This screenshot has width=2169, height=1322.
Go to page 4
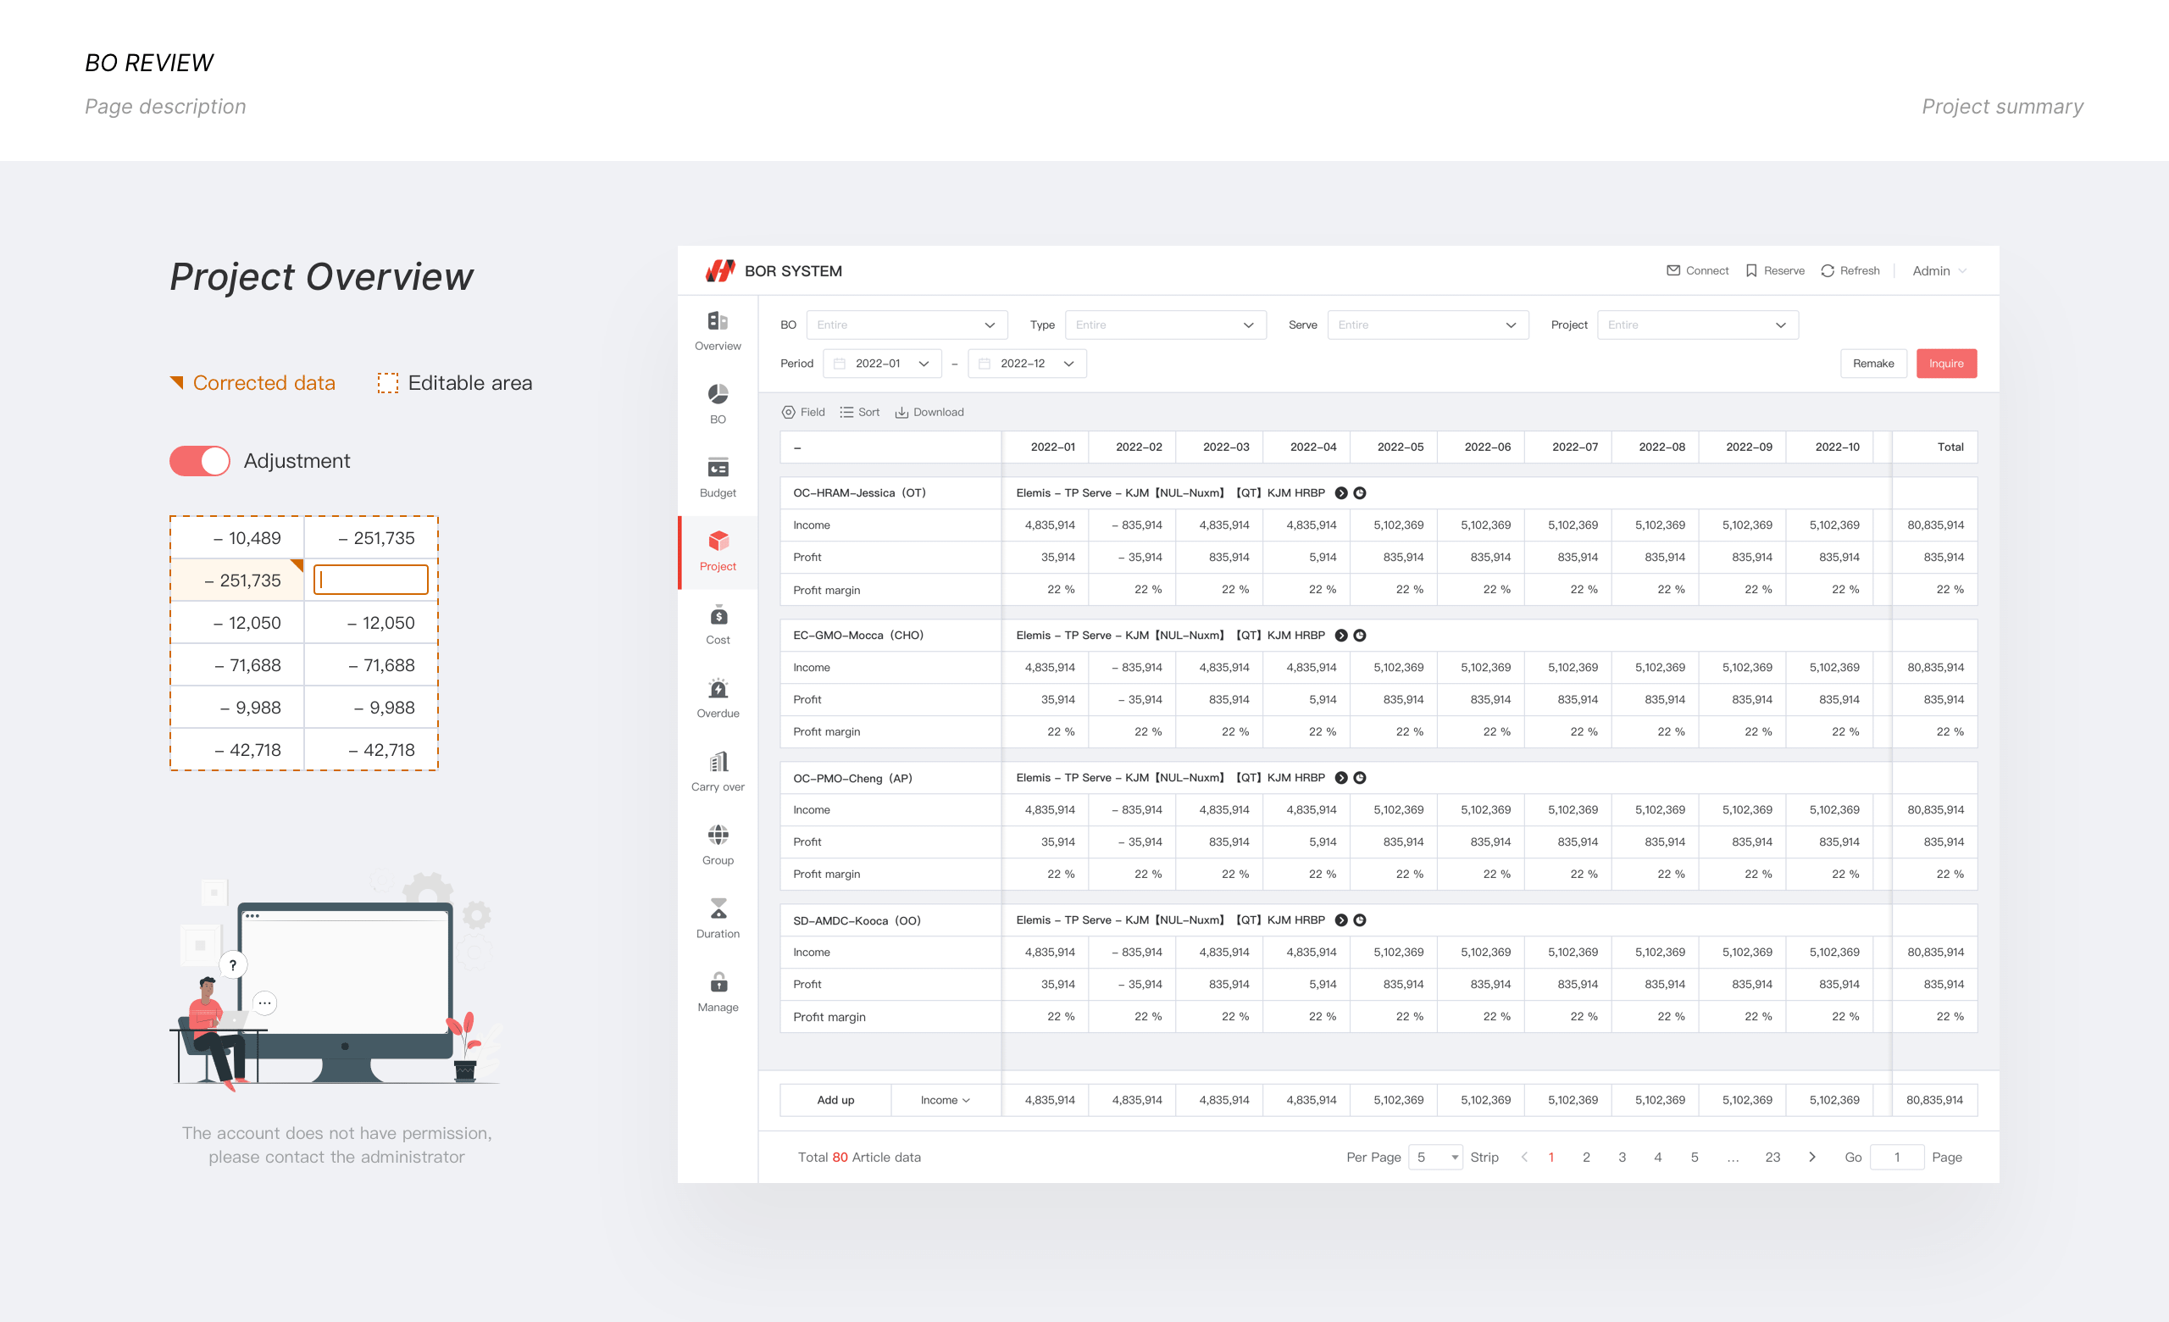pos(1658,1157)
